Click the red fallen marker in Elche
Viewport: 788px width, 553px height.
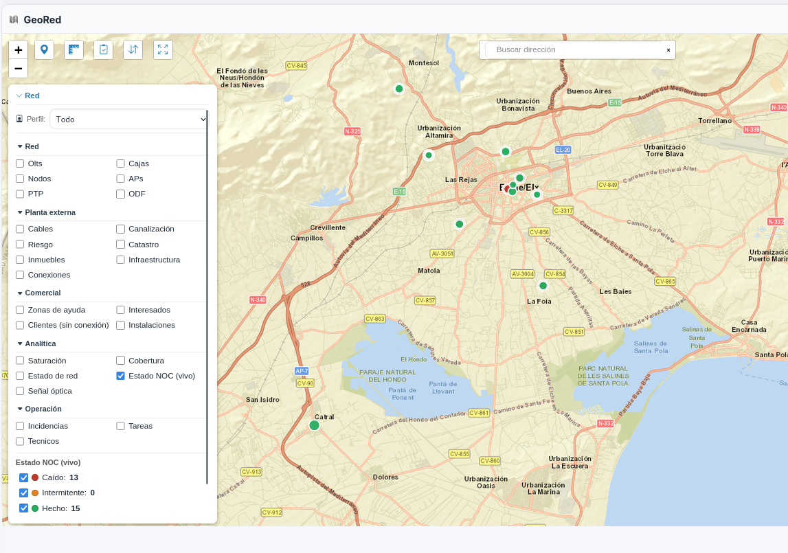[x=506, y=189]
